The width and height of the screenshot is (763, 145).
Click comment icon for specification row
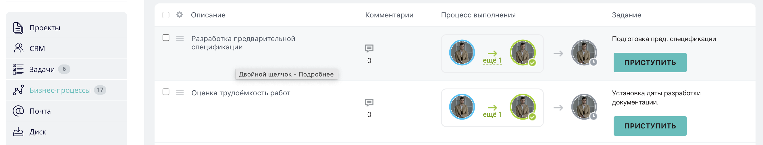369,48
